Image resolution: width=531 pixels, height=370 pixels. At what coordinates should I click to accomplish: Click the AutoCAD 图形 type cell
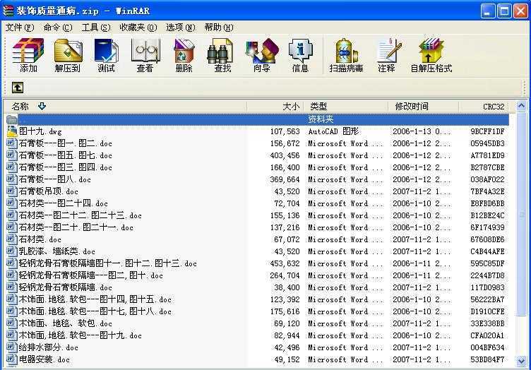[x=333, y=131]
